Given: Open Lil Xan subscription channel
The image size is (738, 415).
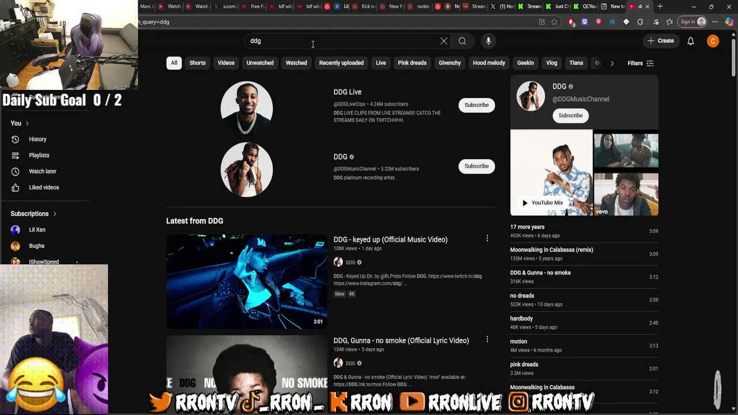Looking at the screenshot, I should coord(37,229).
